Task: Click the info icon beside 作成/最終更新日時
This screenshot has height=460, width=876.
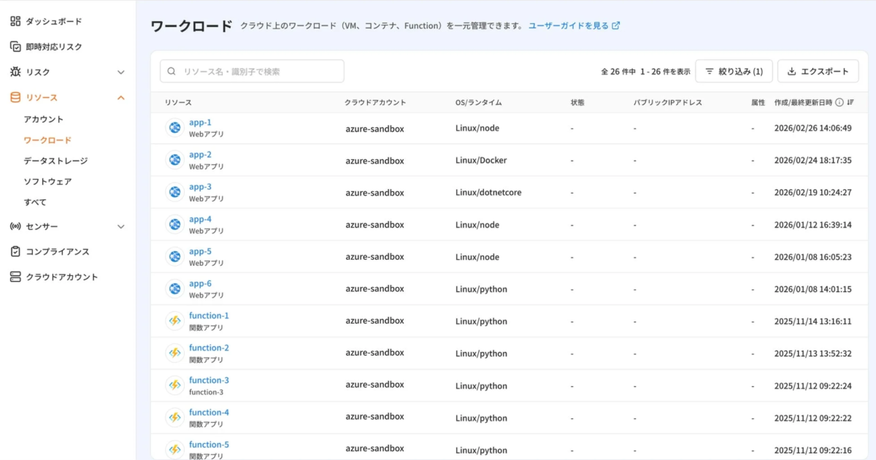Action: (x=839, y=103)
